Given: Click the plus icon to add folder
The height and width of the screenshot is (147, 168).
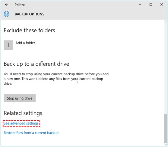Looking at the screenshot, I should [8, 45].
